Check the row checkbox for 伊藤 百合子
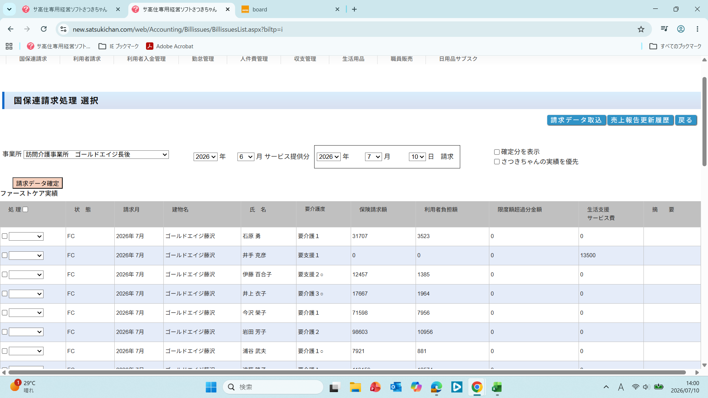708x398 pixels. coord(5,274)
